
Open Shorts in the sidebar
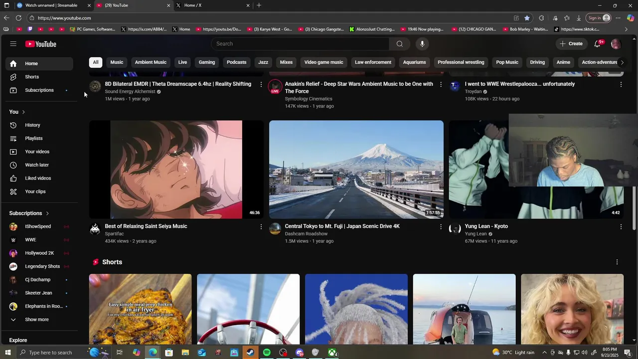39,77
